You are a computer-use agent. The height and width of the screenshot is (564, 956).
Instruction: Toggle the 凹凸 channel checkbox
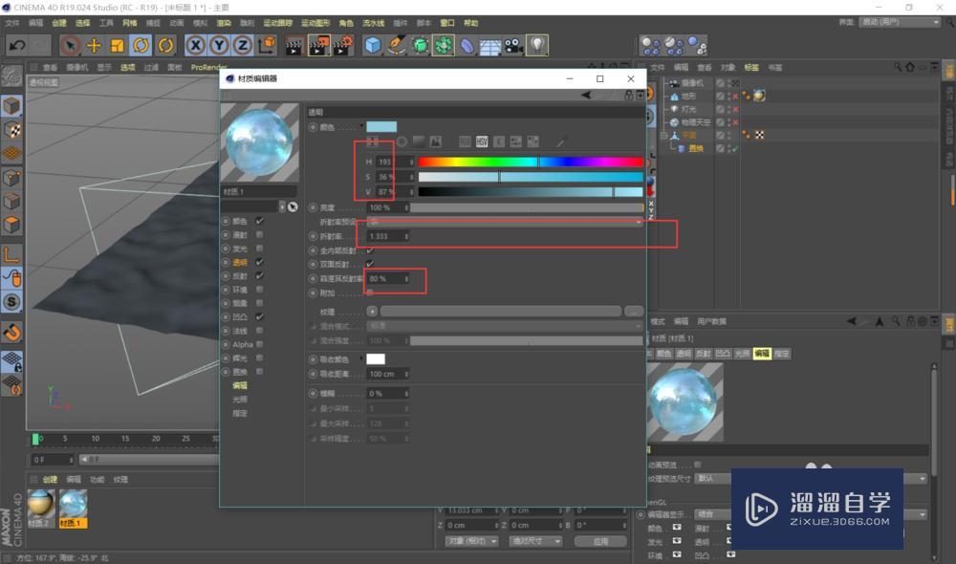[x=260, y=317]
